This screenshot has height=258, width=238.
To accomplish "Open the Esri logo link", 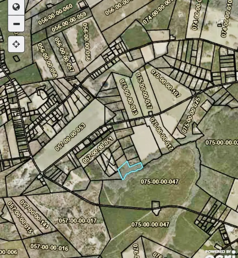I will 221,254.
